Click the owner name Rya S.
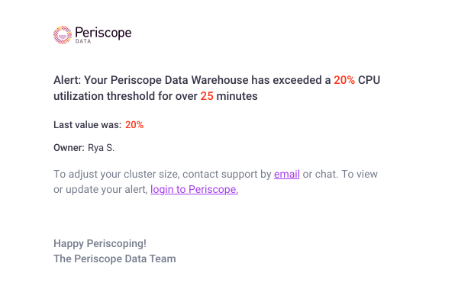Image resolution: width=458 pixels, height=305 pixels. [x=101, y=148]
